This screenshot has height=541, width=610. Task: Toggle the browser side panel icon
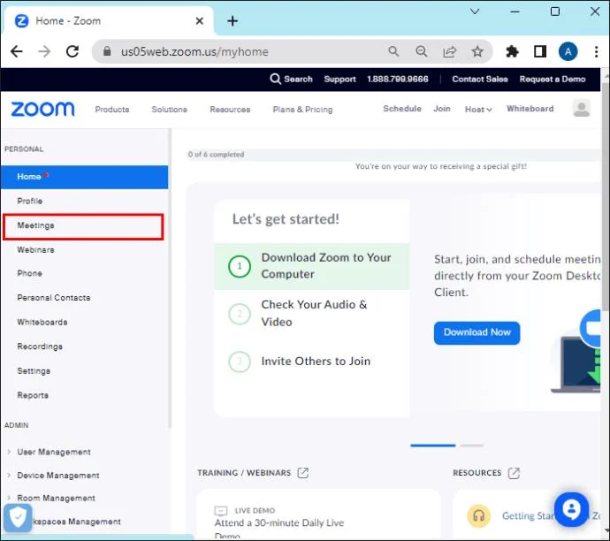tap(540, 51)
